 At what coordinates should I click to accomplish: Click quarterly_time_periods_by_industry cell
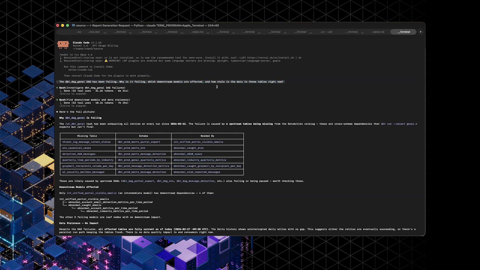pyautogui.click(x=88, y=160)
